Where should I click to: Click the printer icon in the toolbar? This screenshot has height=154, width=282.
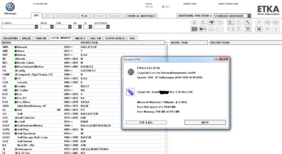coord(194,22)
